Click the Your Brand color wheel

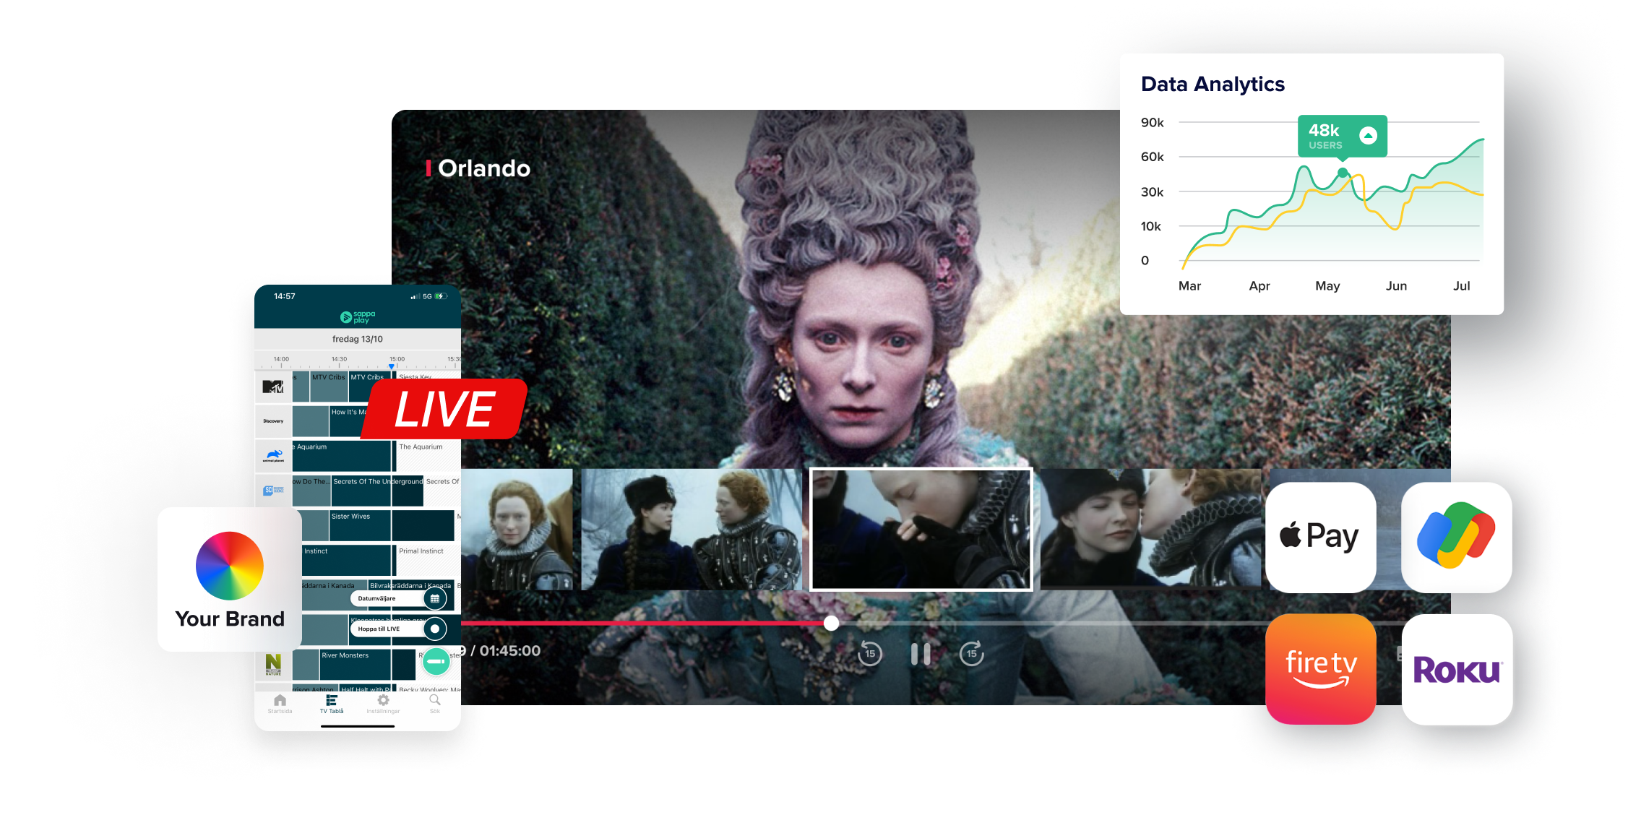[x=230, y=566]
